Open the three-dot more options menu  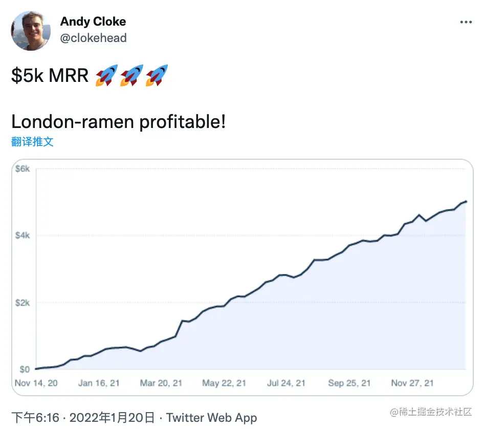tap(466, 22)
